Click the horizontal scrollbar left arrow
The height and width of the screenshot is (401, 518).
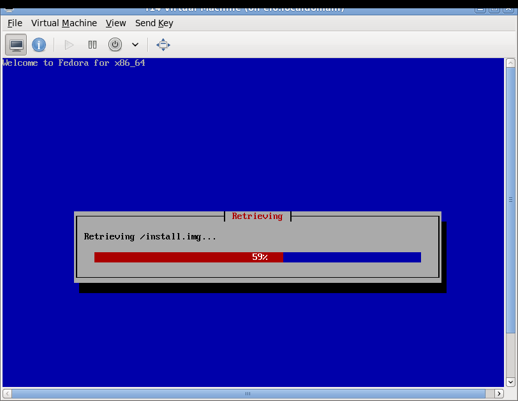pyautogui.click(x=7, y=394)
